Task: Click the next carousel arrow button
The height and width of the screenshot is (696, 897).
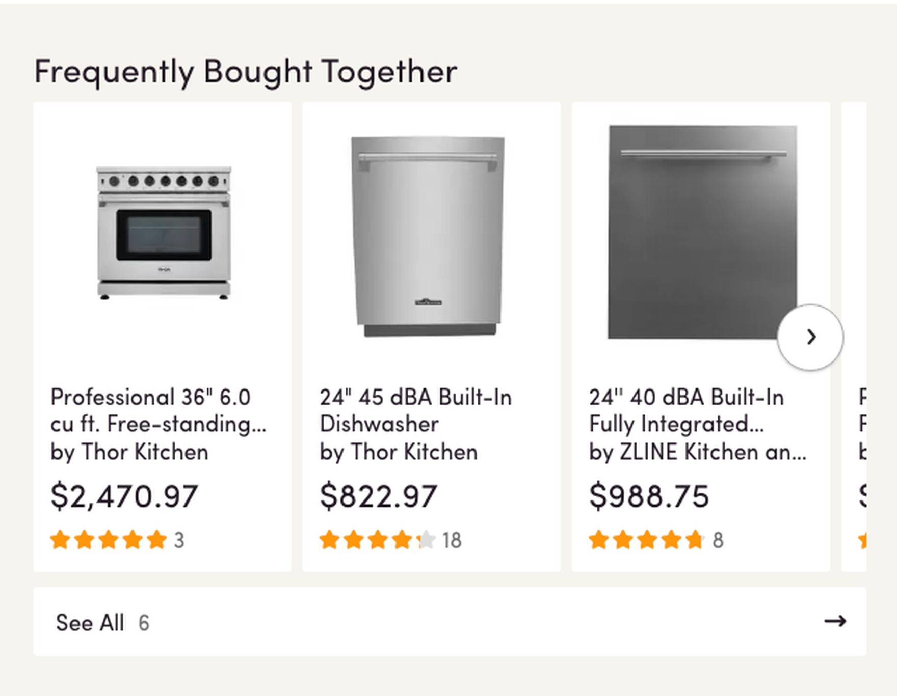Action: pos(810,337)
